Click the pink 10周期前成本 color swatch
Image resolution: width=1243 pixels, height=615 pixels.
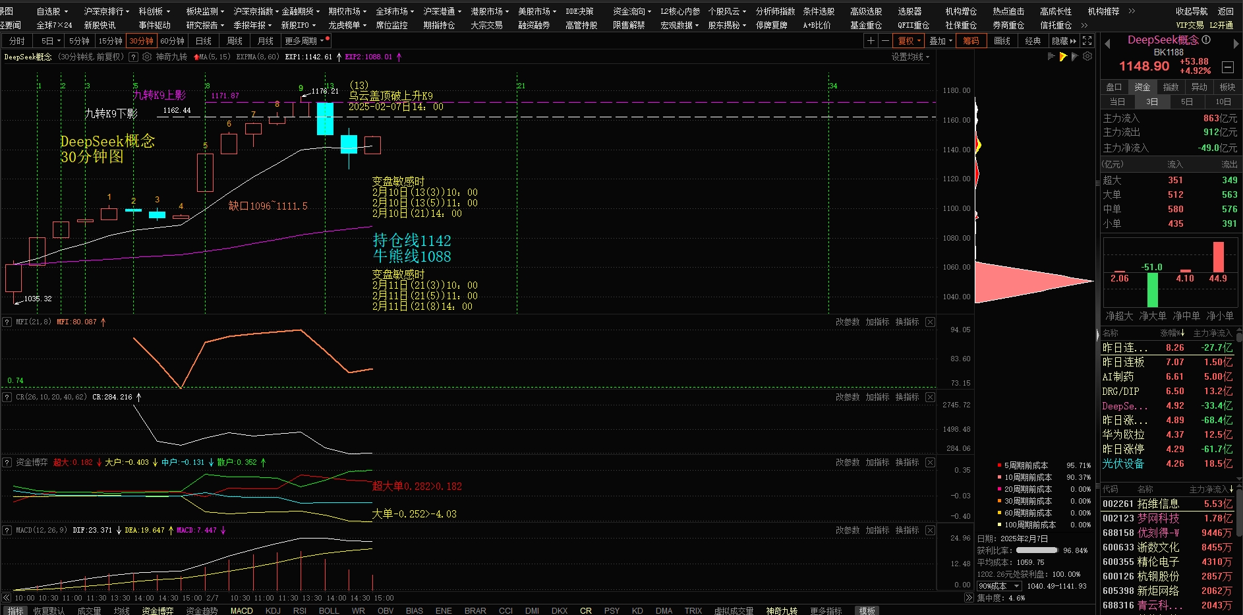(x=999, y=478)
